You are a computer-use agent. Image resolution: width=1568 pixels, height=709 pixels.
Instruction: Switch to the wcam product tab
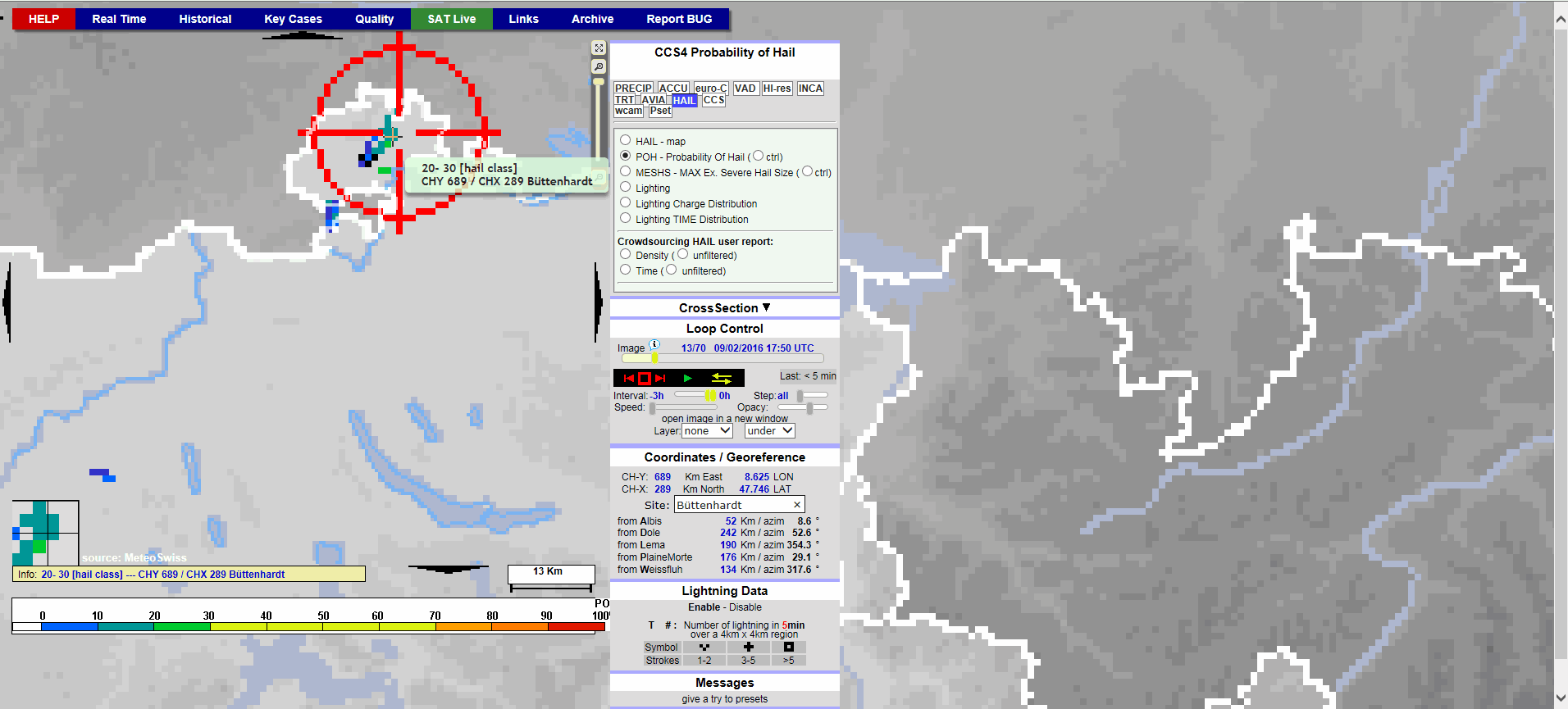point(629,111)
